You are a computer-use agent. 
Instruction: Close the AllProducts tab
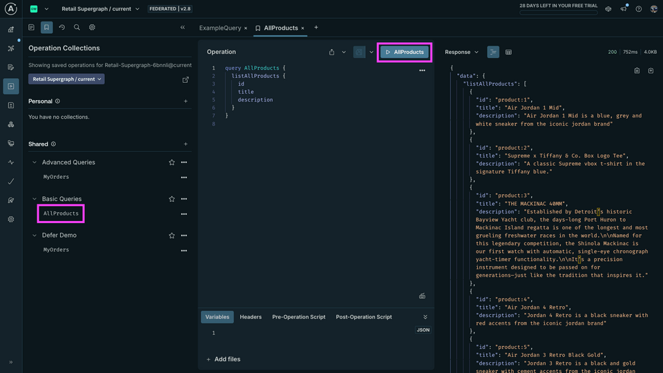click(x=302, y=28)
